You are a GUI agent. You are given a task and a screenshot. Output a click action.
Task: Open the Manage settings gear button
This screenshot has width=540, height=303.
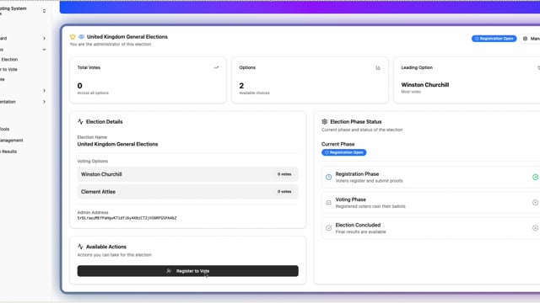coord(531,39)
